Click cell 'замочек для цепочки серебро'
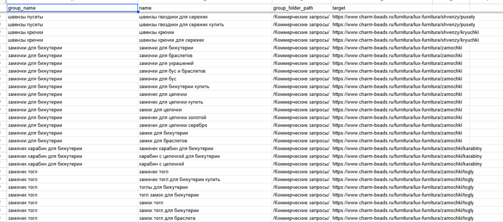 (205, 125)
